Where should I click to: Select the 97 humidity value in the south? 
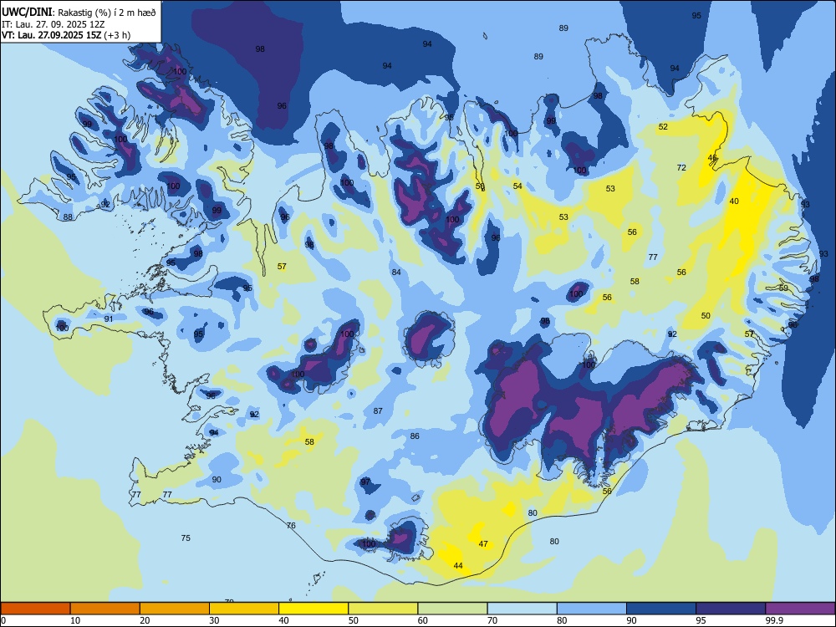[x=365, y=482]
